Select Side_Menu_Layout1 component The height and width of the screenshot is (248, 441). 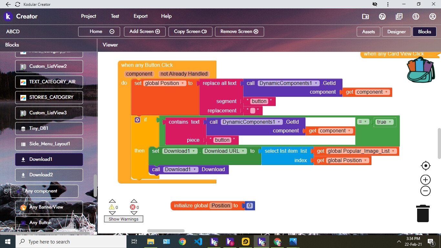pos(49,144)
